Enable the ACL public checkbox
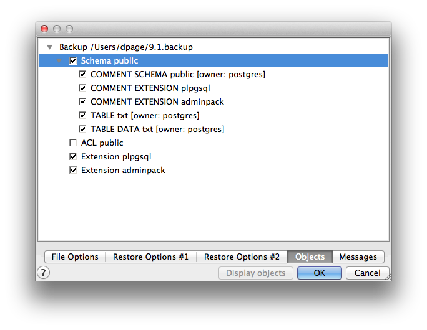Screen dimensions: 427x330 [74, 143]
